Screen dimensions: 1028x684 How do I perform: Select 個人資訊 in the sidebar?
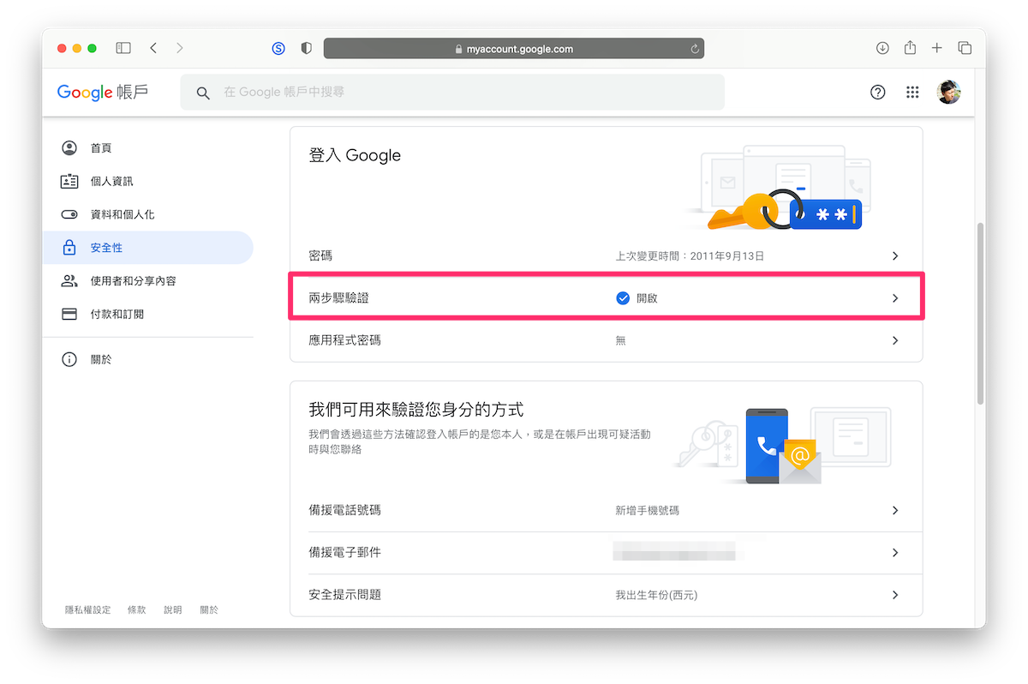[x=148, y=182]
